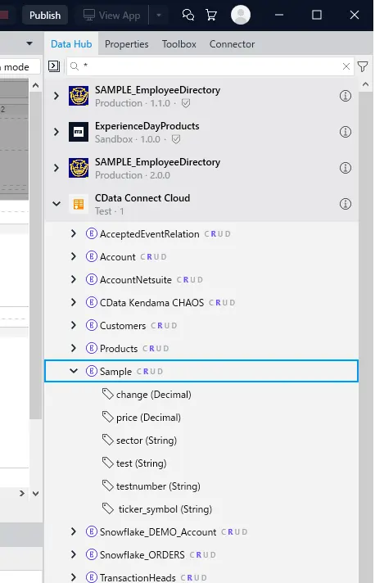
Task: Click the Publish button
Action: tap(45, 16)
